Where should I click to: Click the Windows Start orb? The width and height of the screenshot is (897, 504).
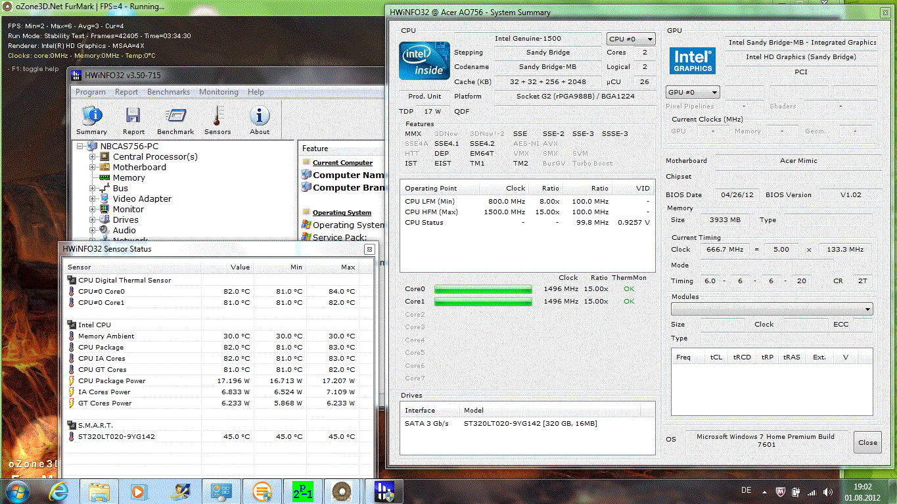(x=17, y=491)
